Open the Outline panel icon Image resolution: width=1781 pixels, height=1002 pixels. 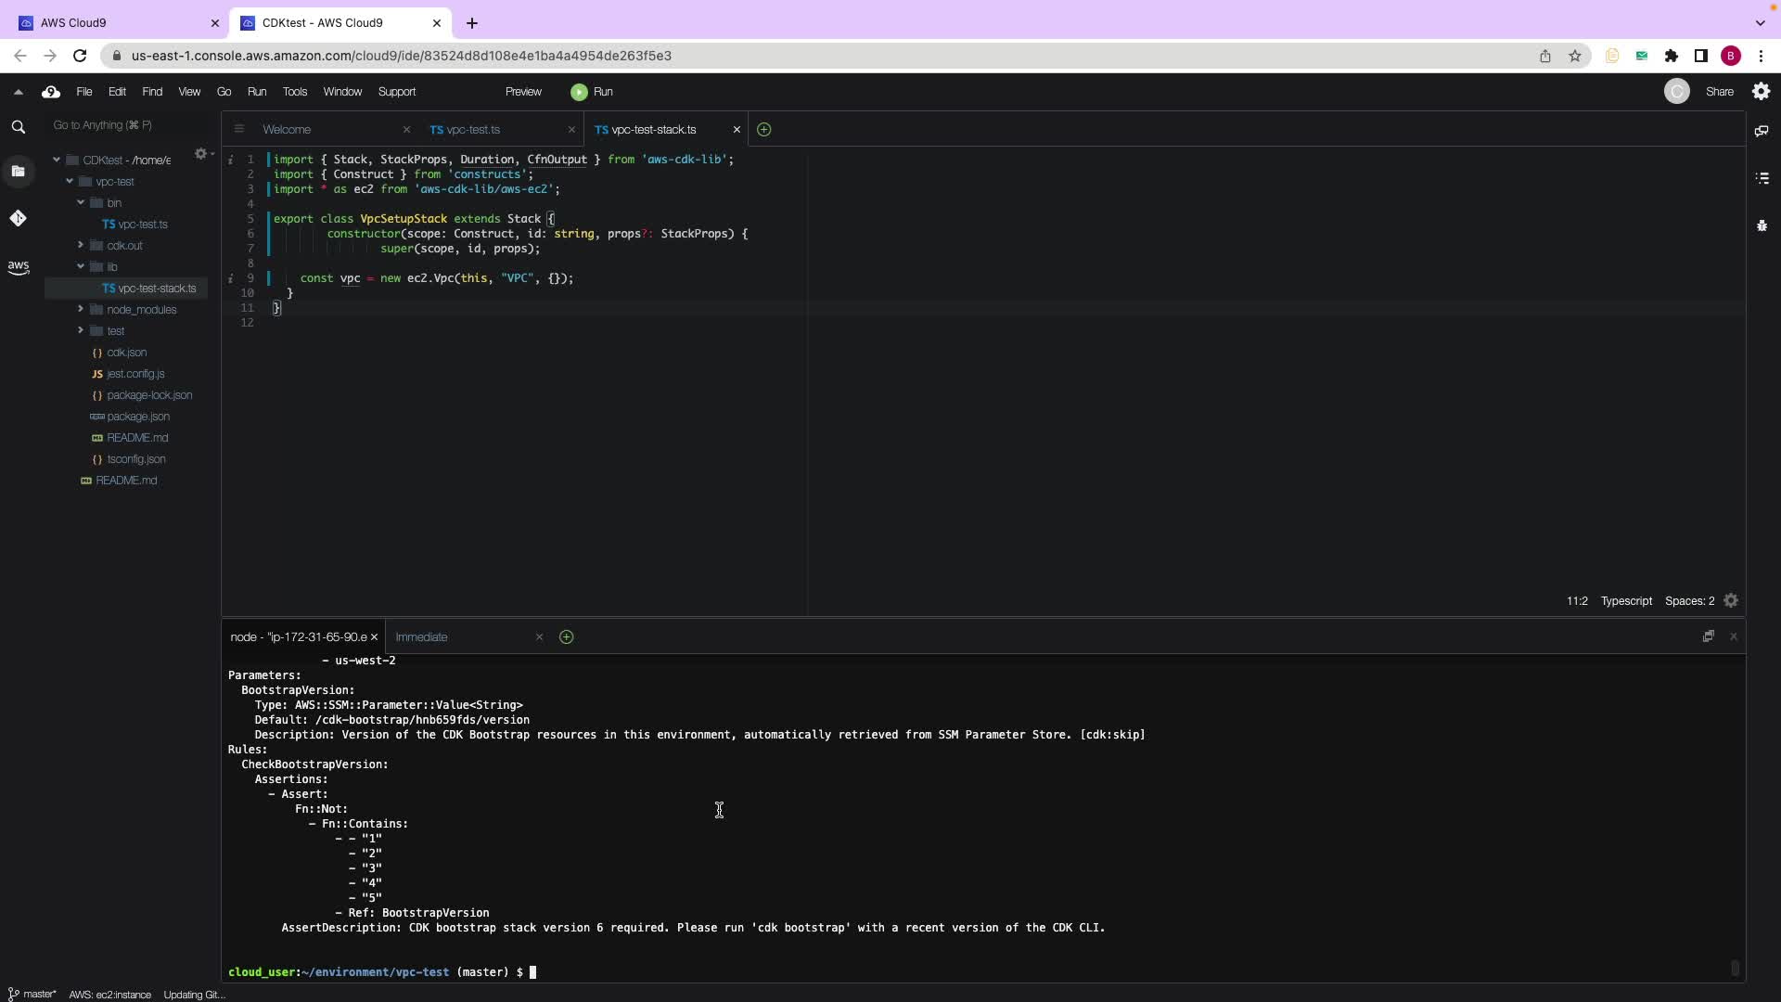(x=1762, y=177)
